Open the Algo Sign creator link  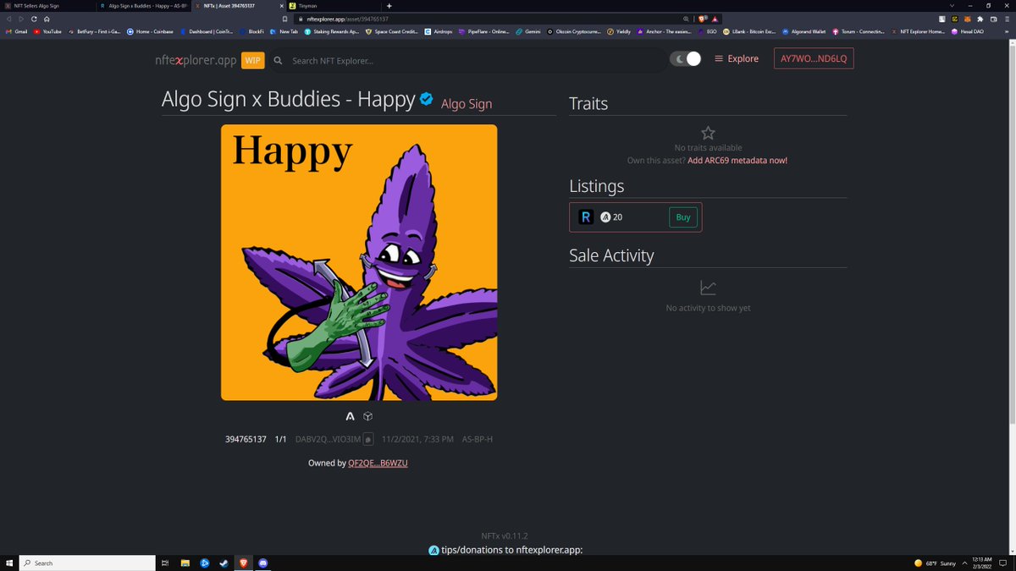(x=467, y=104)
